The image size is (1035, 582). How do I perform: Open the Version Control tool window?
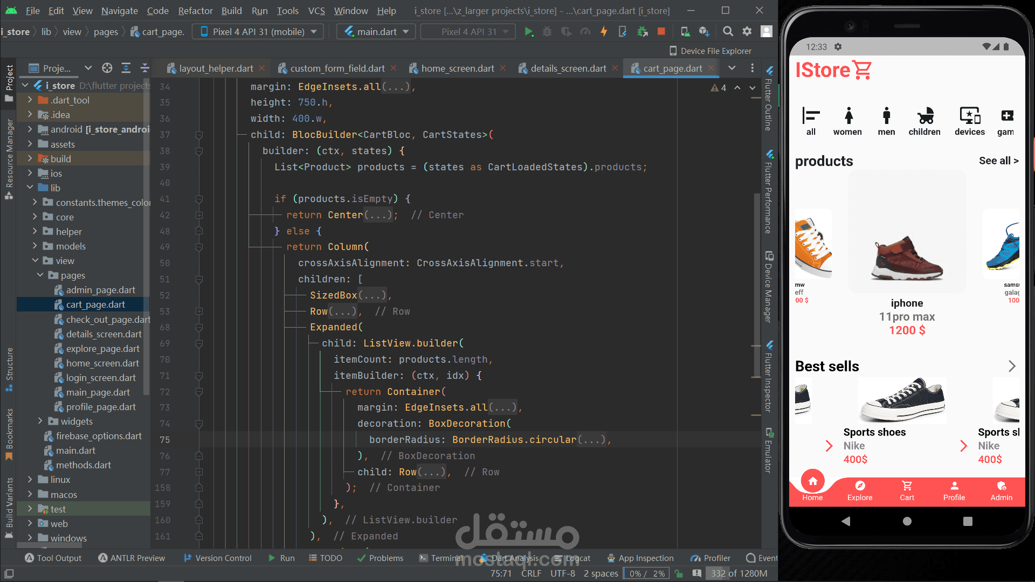pos(217,558)
